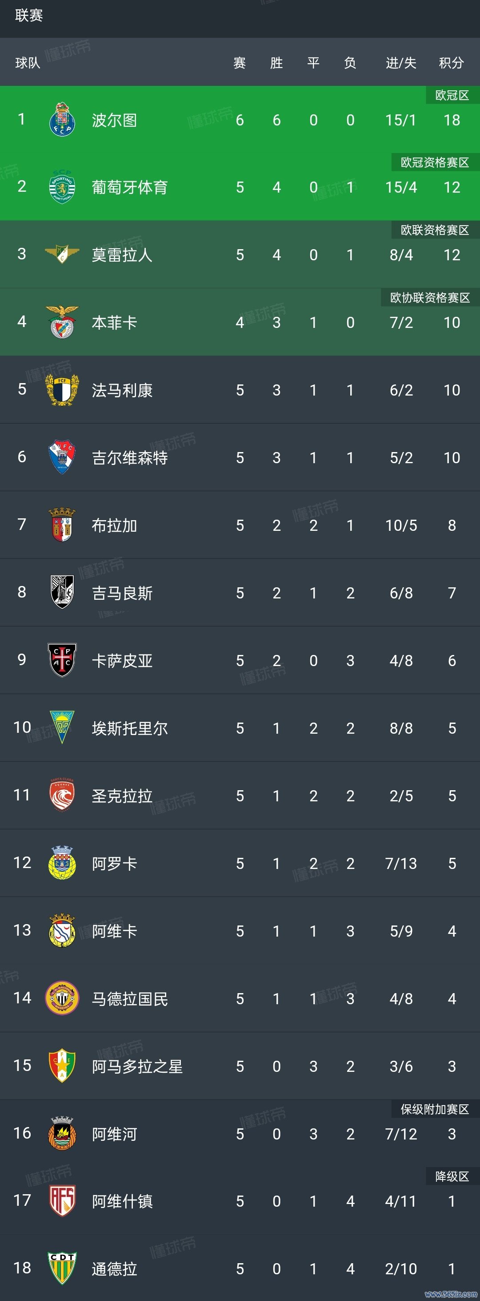
Task: Tap the AFS red crest icon
Action: (x=62, y=1200)
